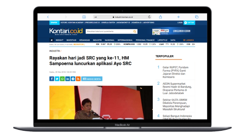Open the orange RSS feed icon

(78, 79)
